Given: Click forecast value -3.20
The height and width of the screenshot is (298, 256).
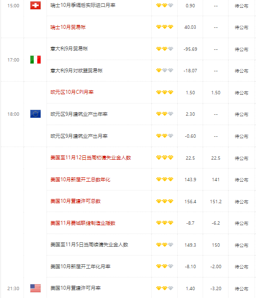Looking at the screenshot, I should (216, 289).
